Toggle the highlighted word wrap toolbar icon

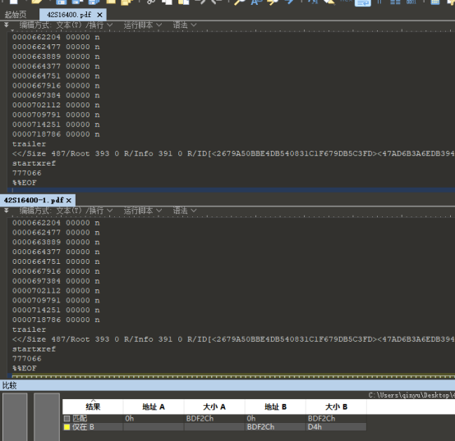tap(363, 2)
